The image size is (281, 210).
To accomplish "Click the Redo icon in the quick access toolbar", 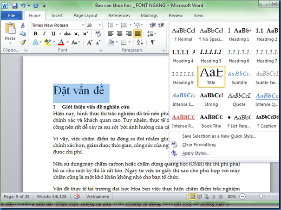I will (x=36, y=6).
